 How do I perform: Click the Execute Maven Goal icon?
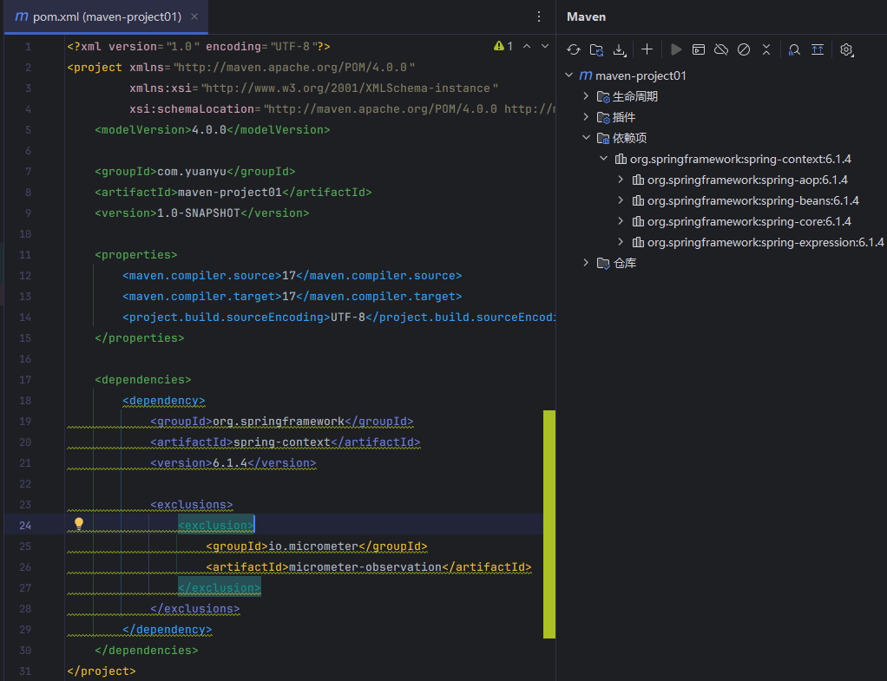[699, 50]
